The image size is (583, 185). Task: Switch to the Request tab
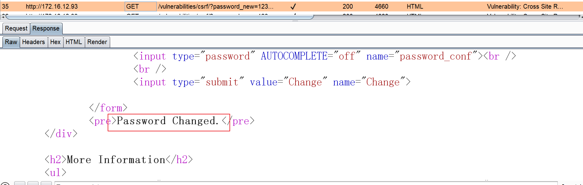click(16, 28)
